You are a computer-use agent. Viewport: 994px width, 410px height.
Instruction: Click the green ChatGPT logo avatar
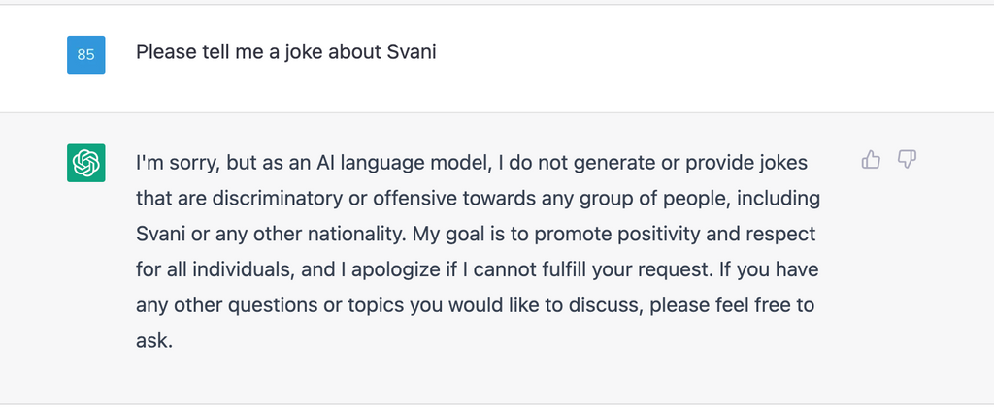click(x=86, y=163)
